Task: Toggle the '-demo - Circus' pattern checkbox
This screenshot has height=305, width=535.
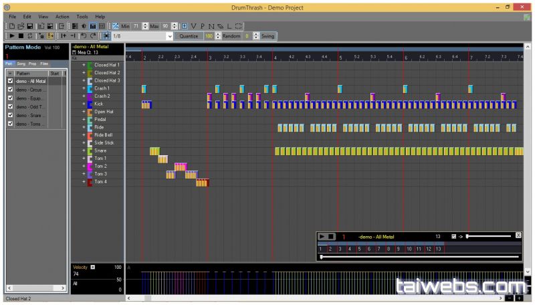Action: tap(10, 90)
